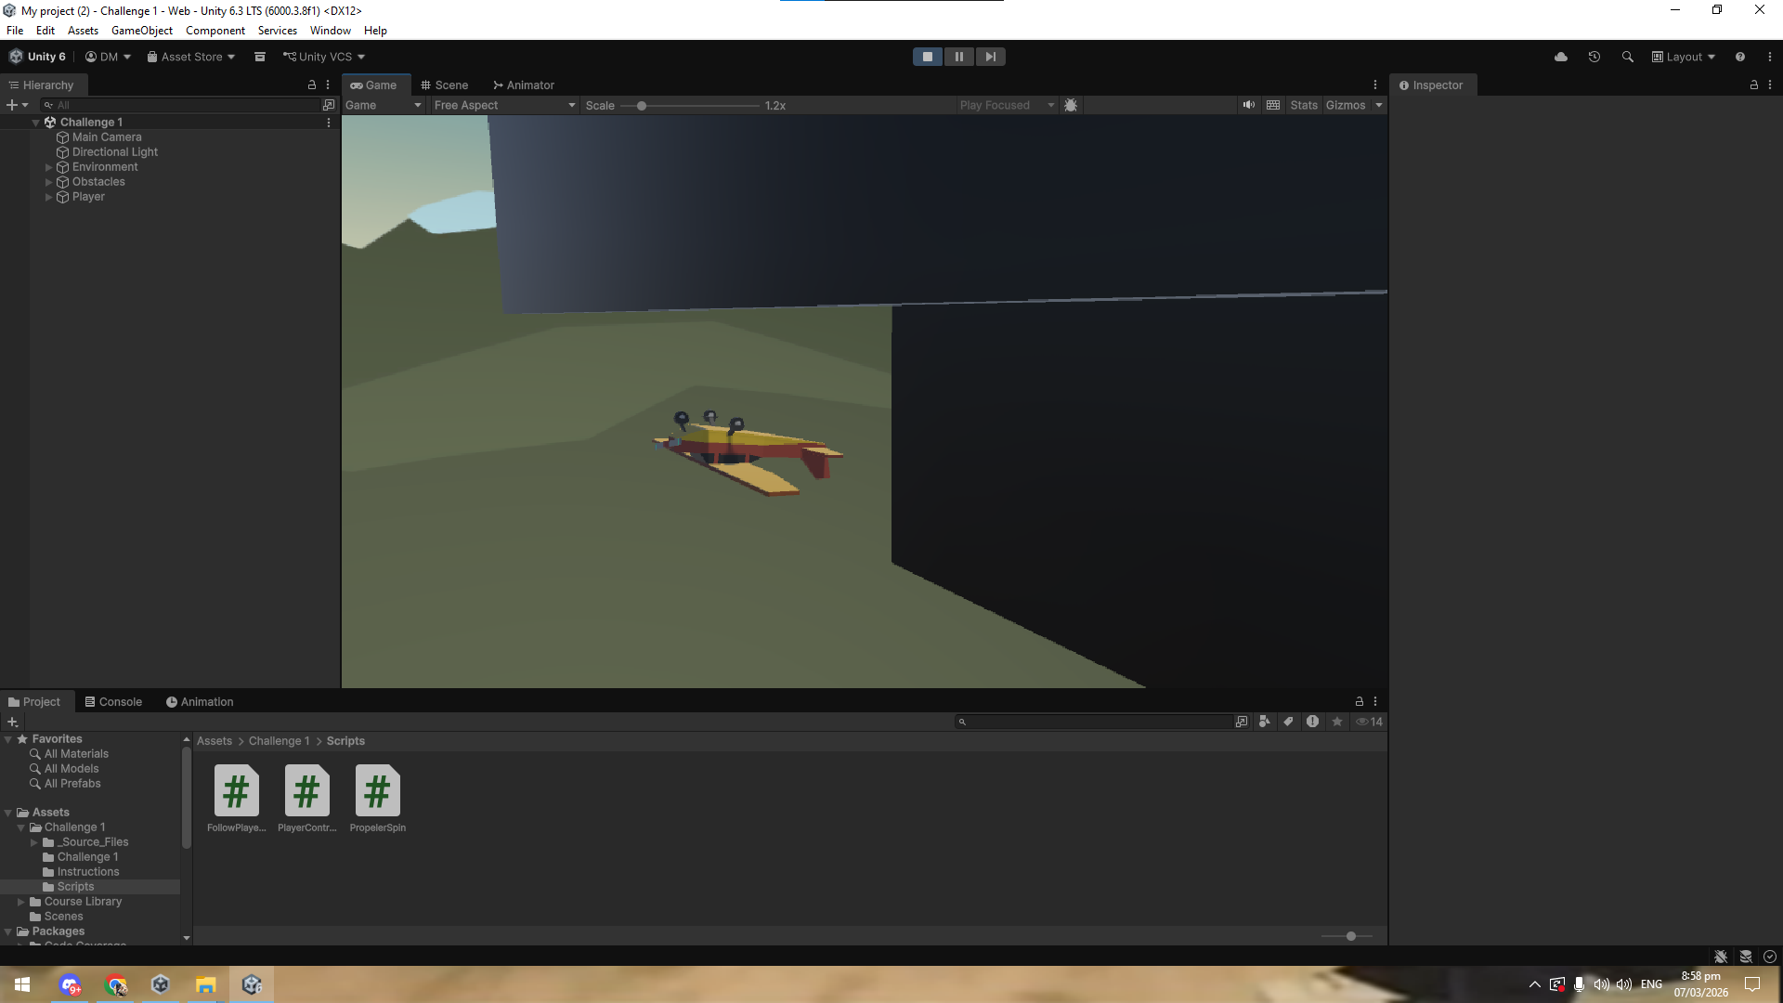Toggle the Stats overlay
The image size is (1783, 1003).
pyautogui.click(x=1304, y=105)
